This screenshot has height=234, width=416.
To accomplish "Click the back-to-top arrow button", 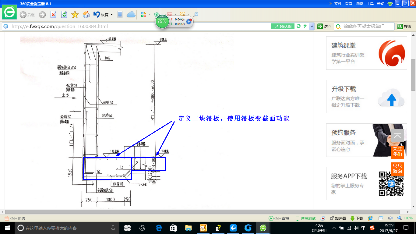I will (x=397, y=136).
